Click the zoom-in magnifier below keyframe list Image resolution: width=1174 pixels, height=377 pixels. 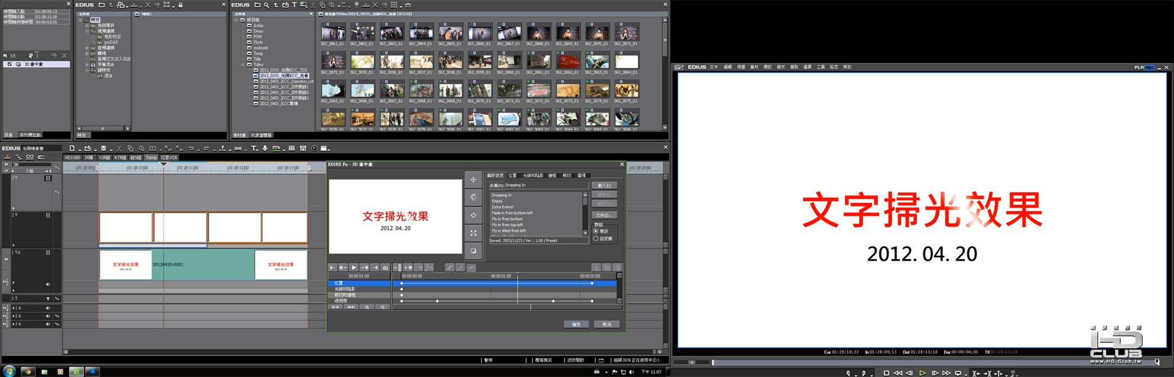367,307
